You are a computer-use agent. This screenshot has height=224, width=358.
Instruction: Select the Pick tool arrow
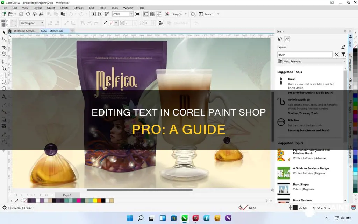tap(4, 32)
